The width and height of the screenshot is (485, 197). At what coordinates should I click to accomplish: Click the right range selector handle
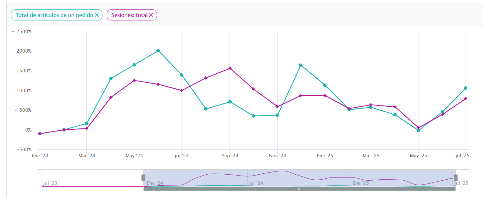coord(455,178)
